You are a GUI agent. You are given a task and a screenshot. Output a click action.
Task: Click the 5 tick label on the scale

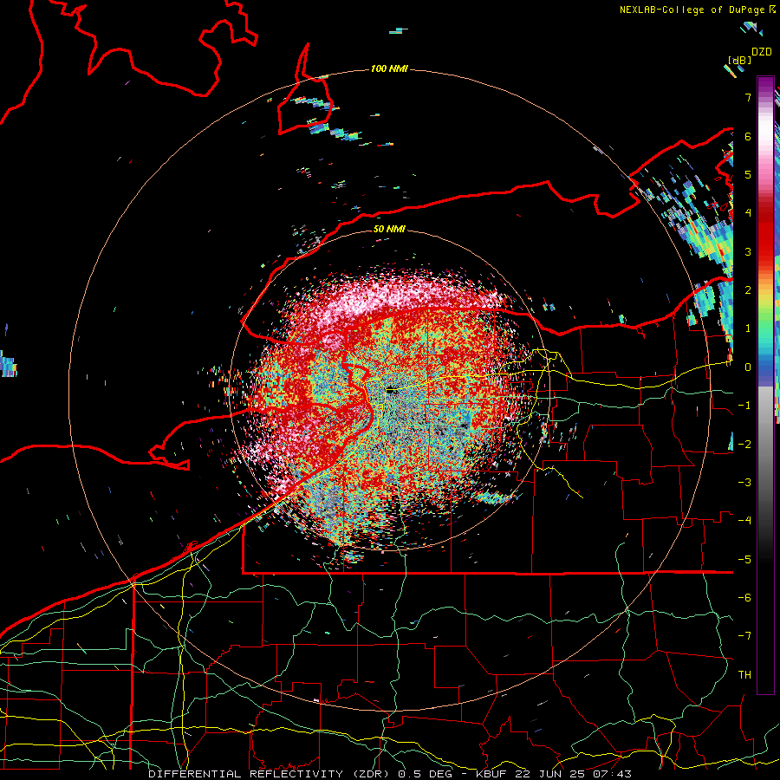(x=748, y=174)
